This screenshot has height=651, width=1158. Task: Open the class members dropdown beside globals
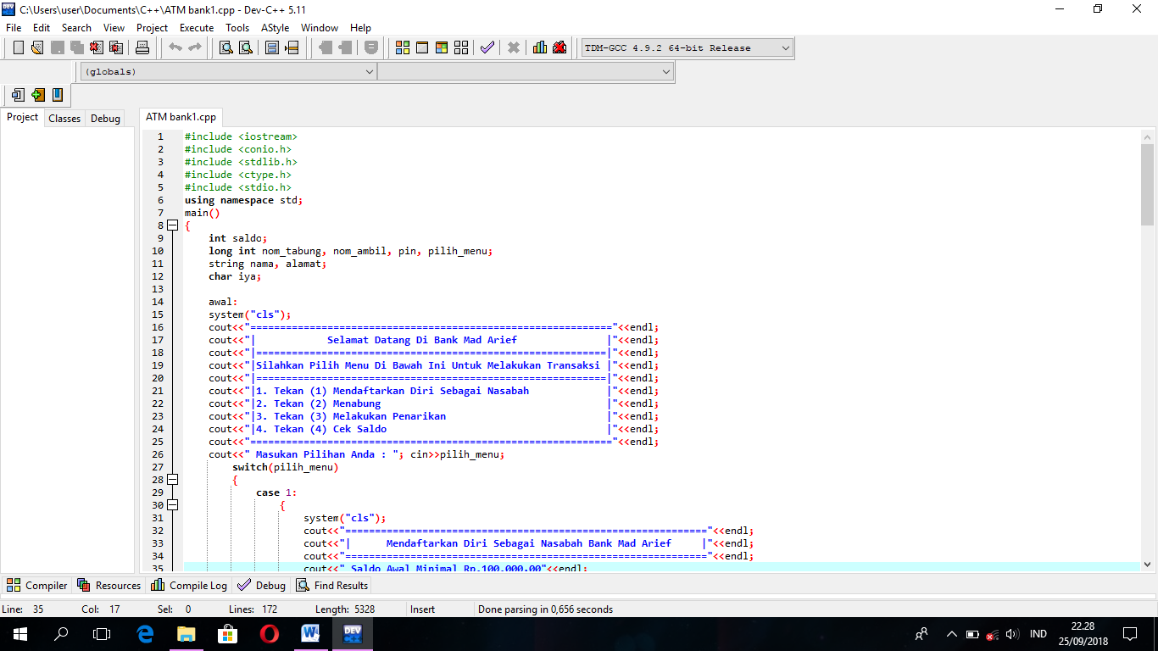click(666, 71)
